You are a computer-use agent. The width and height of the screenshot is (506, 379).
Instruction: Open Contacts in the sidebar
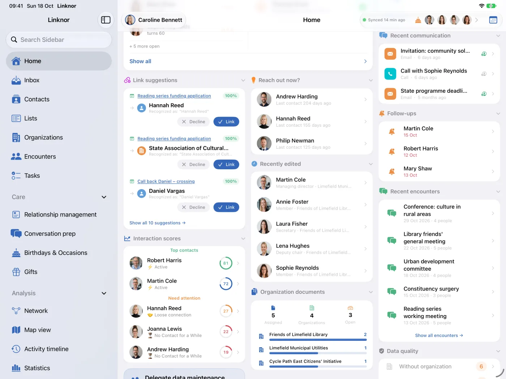click(x=59, y=99)
